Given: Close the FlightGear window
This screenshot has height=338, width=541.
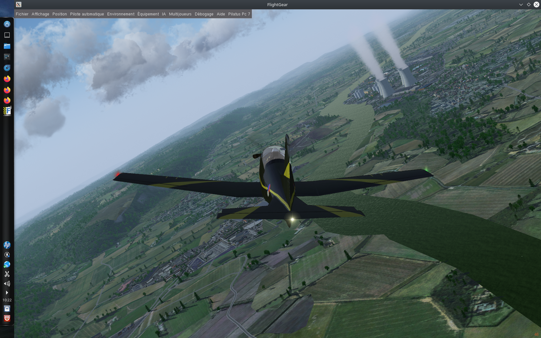Looking at the screenshot, I should tap(536, 5).
